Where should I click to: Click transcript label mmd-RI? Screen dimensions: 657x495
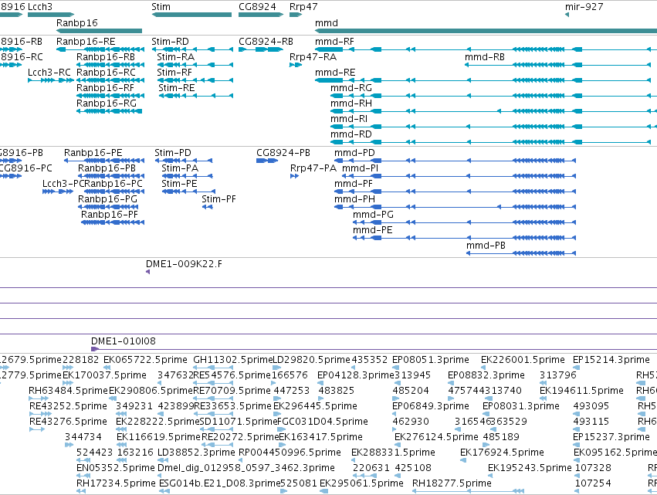pos(349,119)
